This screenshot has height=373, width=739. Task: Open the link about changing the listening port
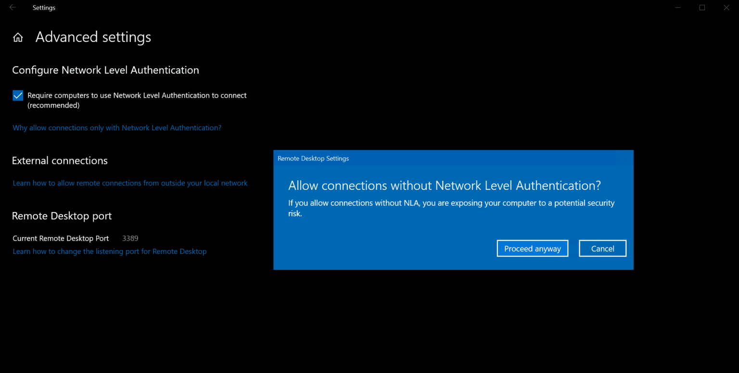point(110,251)
